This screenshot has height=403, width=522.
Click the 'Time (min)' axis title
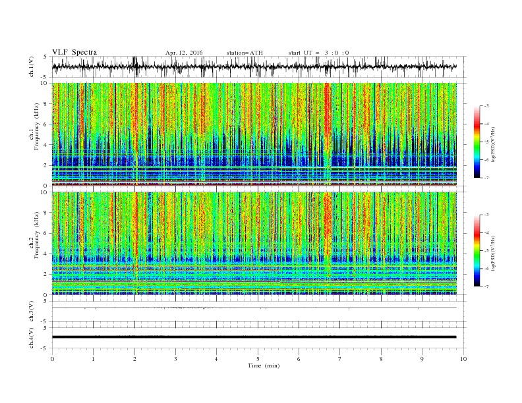(x=264, y=365)
